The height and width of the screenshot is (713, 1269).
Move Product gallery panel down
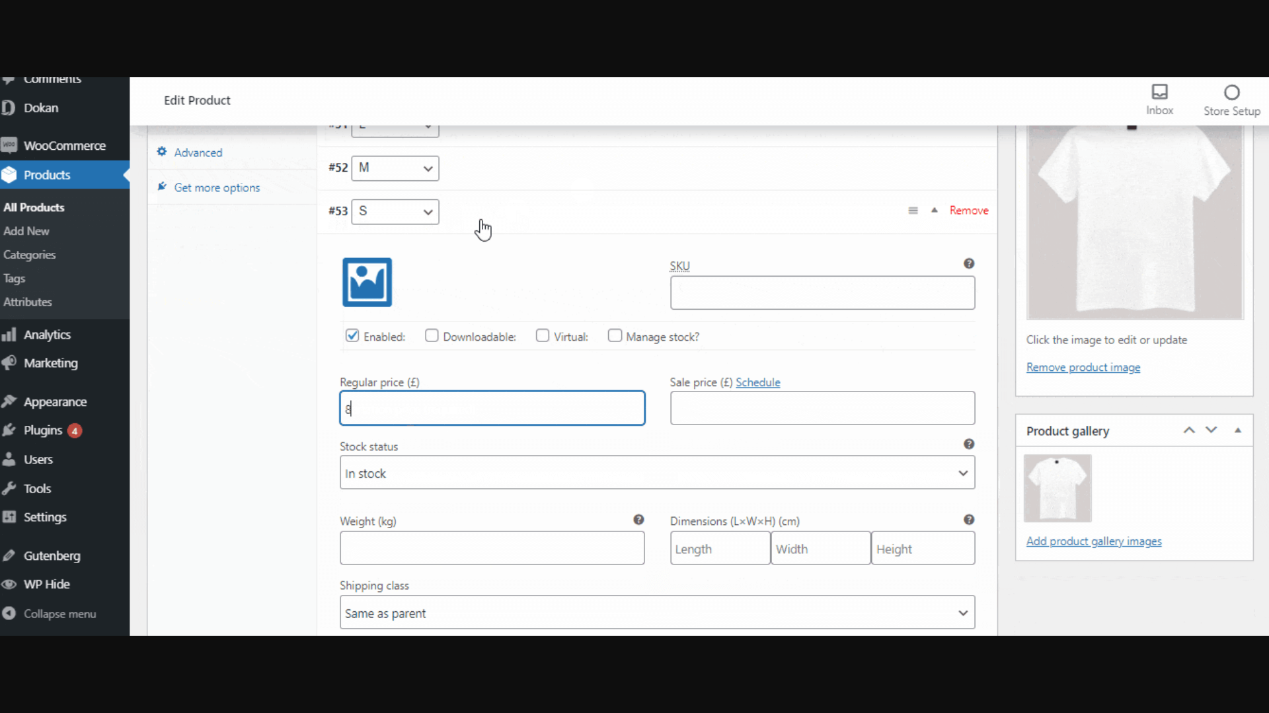point(1211,430)
